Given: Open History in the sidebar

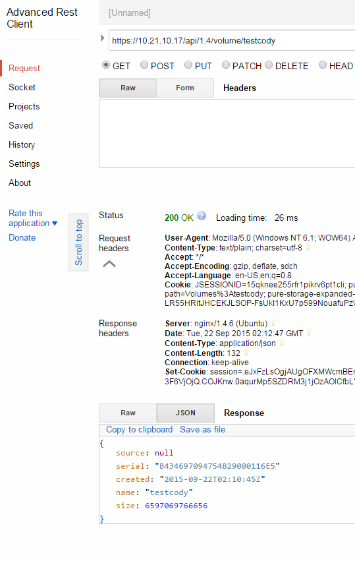Looking at the screenshot, I should [x=22, y=144].
